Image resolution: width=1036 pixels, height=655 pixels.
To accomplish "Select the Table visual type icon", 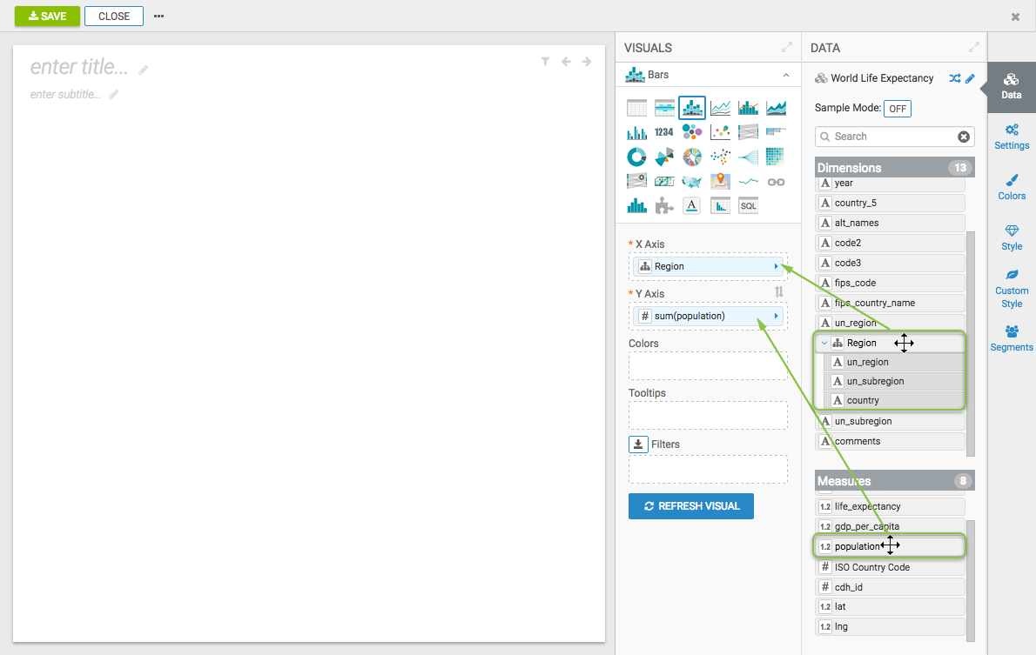I will point(636,108).
